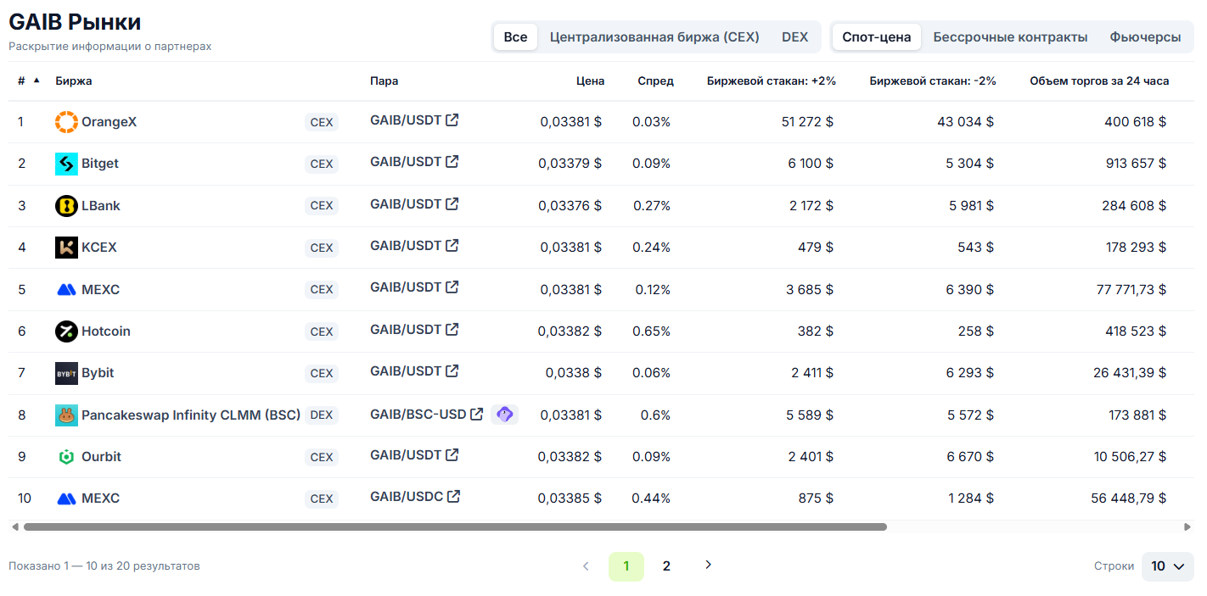The width and height of the screenshot is (1207, 596).
Task: Click the Bybit exchange logo icon
Action: point(66,373)
